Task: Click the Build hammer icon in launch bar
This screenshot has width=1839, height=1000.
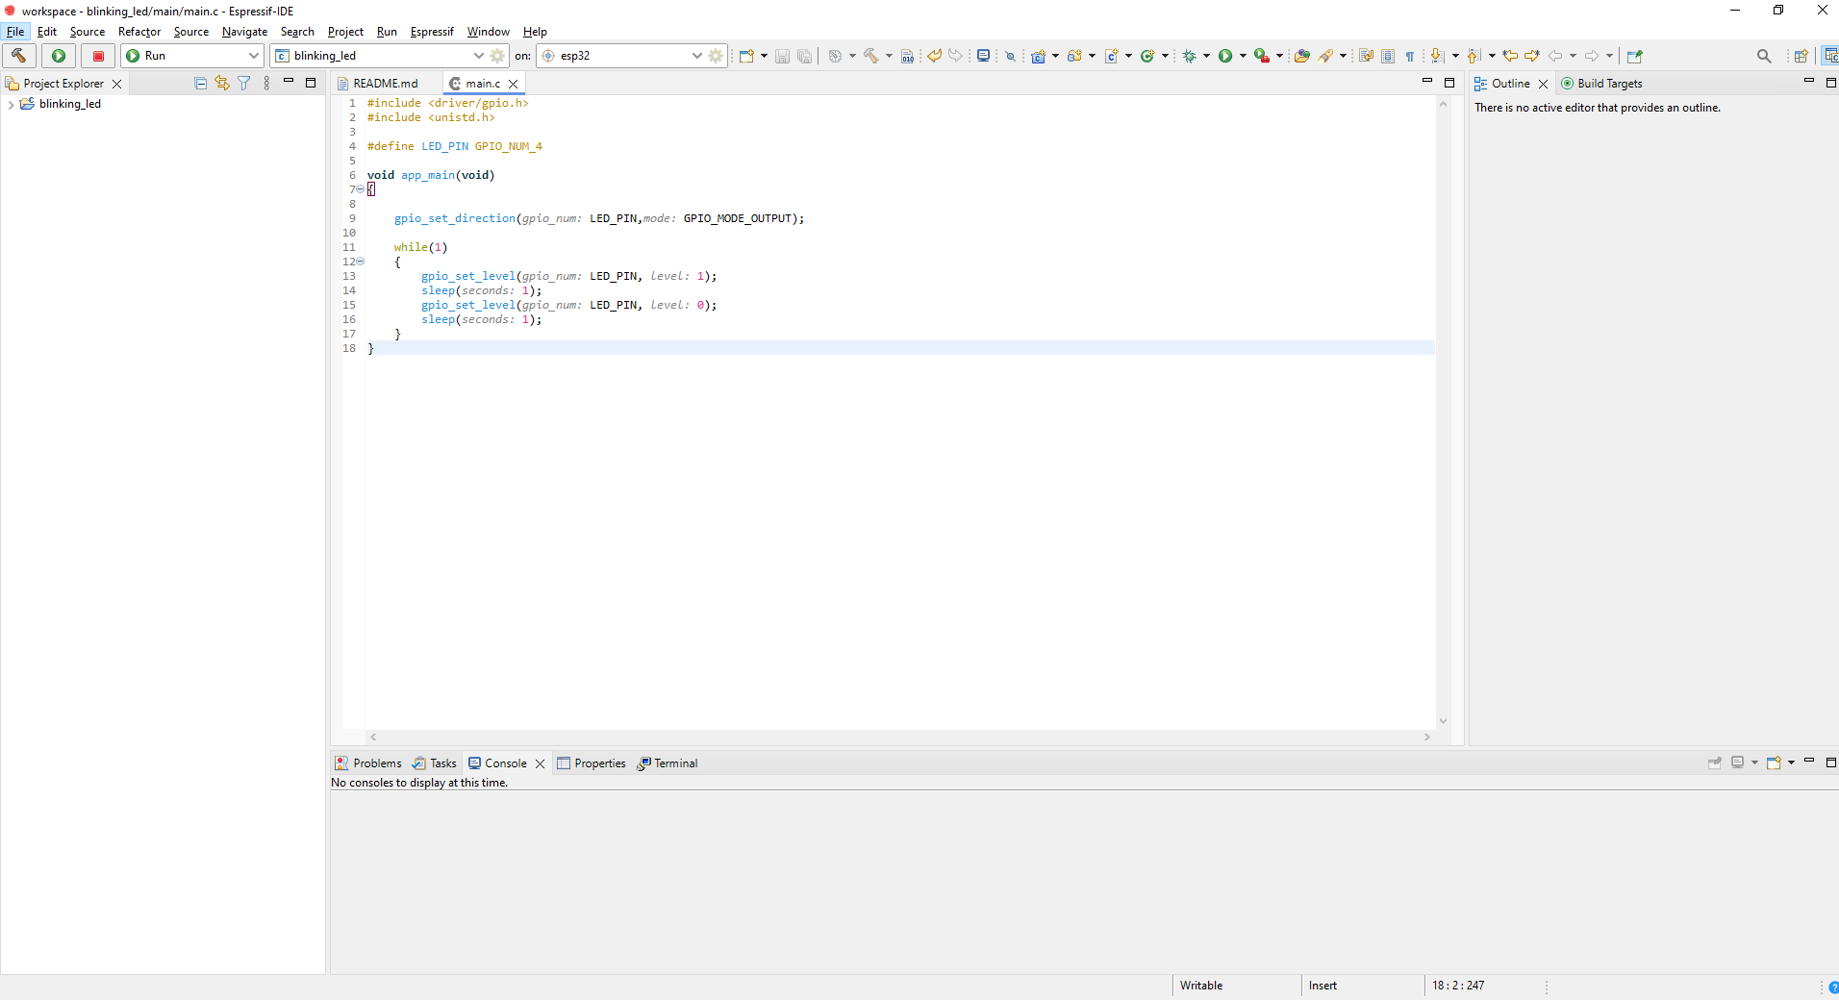Action: (19, 56)
